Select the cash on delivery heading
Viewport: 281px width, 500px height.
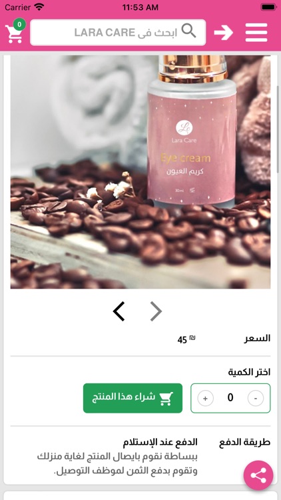click(x=160, y=442)
